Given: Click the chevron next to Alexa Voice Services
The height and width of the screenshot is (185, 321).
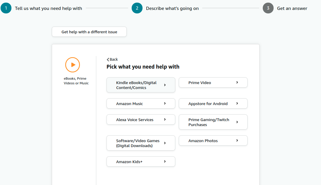Looking at the screenshot, I should (165, 119).
